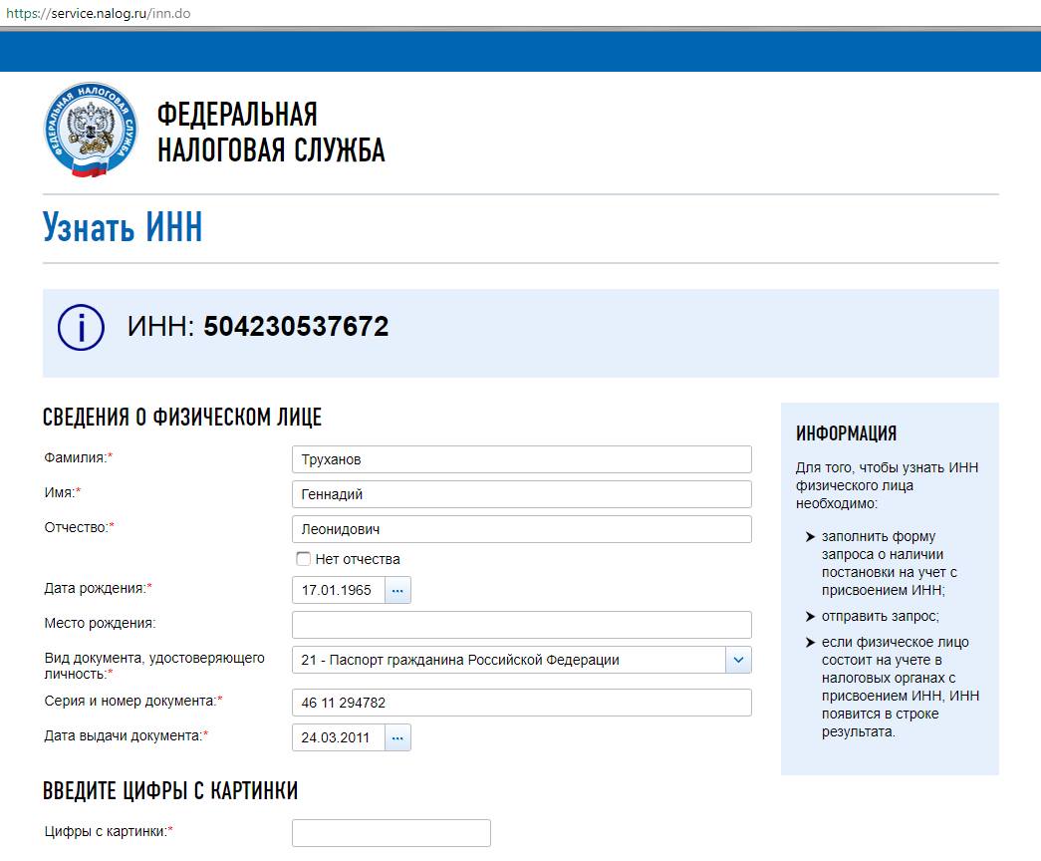Click the Место рождения label
Viewport: 1041px width, 861px height.
pyautogui.click(x=100, y=623)
